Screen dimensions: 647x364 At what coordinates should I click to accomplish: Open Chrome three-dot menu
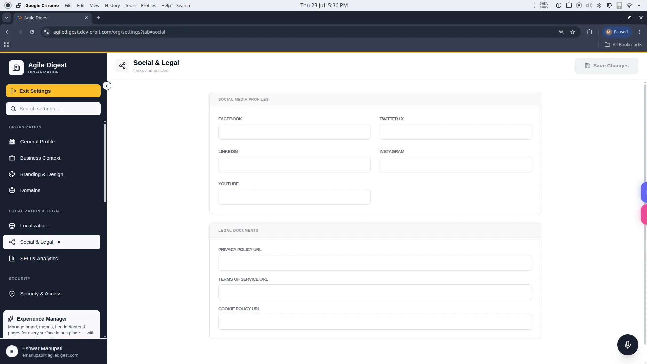coord(639,32)
